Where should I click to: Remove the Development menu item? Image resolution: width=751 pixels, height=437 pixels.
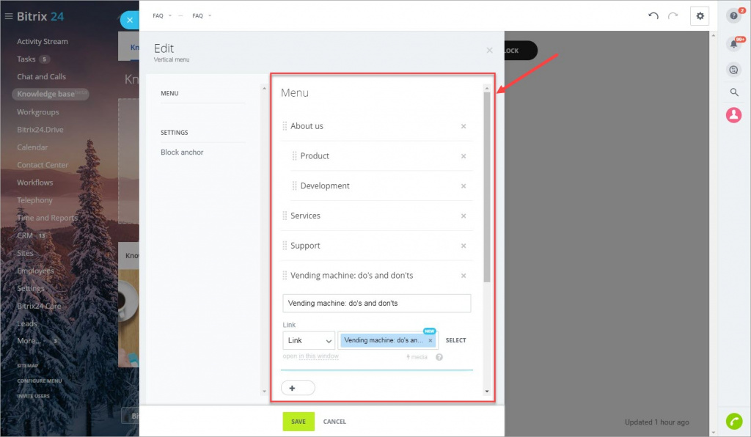click(464, 186)
